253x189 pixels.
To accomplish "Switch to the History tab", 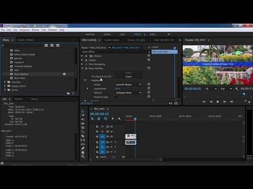I will [x=34, y=99].
